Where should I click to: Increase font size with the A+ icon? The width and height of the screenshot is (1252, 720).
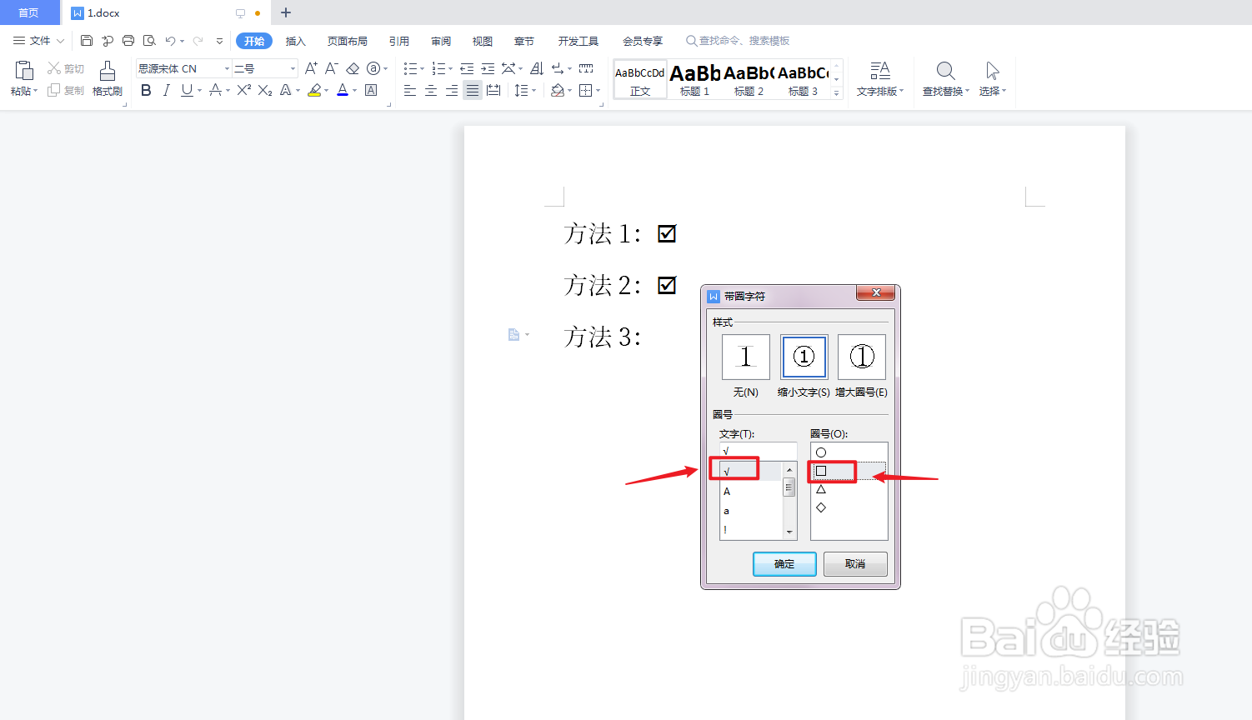(311, 68)
